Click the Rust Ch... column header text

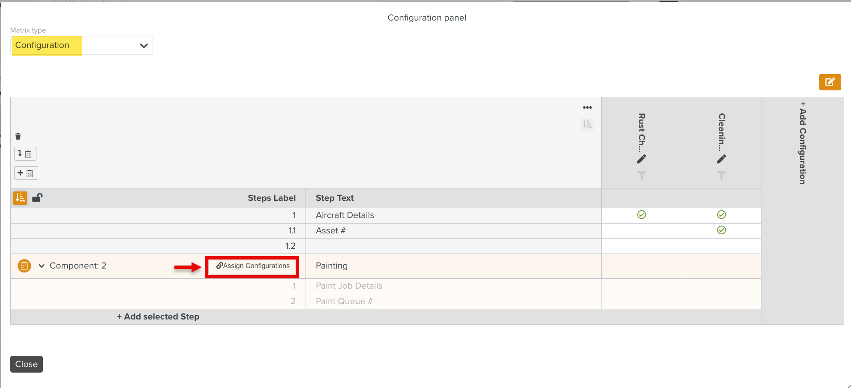(641, 133)
